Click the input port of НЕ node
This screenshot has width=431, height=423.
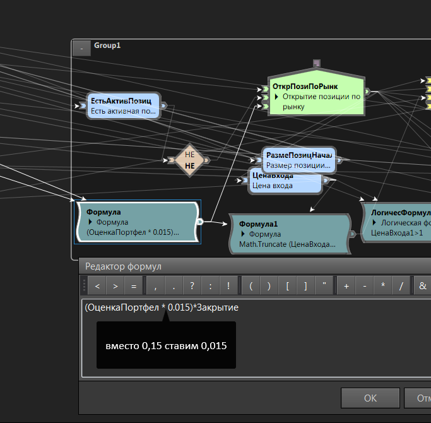(x=171, y=160)
